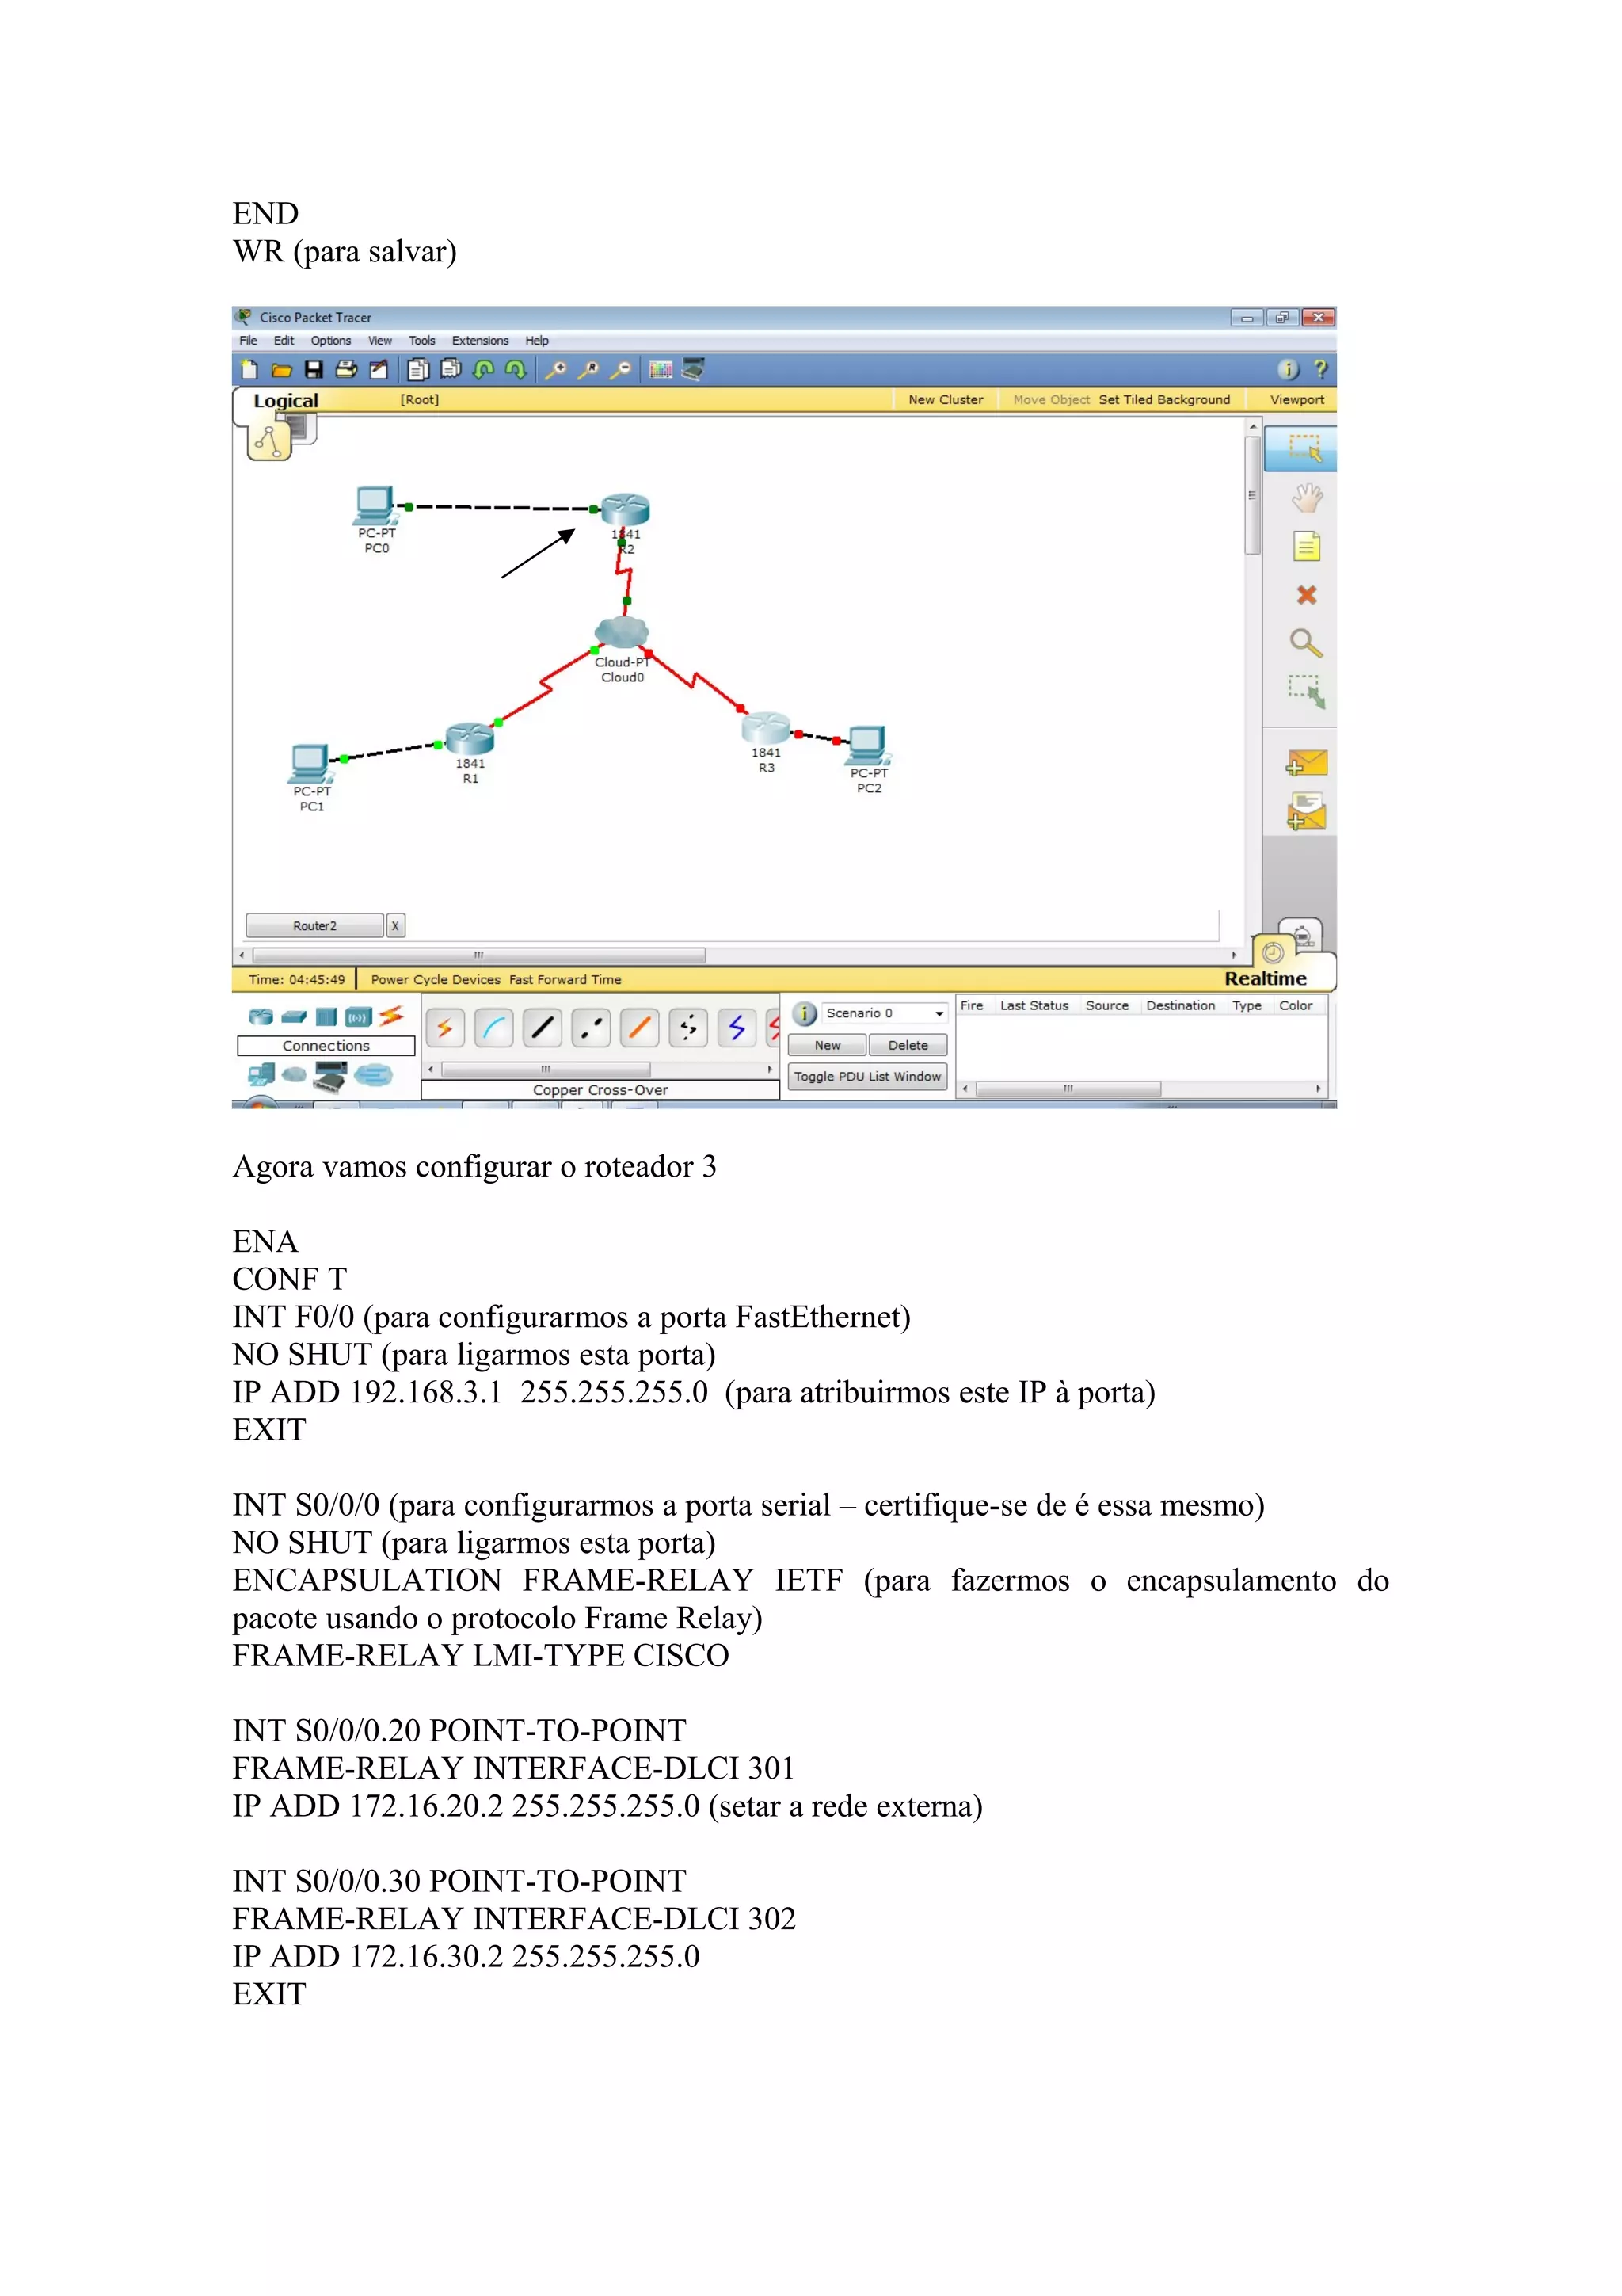
Task: Click Fast Forward Time
Action: click(x=565, y=980)
